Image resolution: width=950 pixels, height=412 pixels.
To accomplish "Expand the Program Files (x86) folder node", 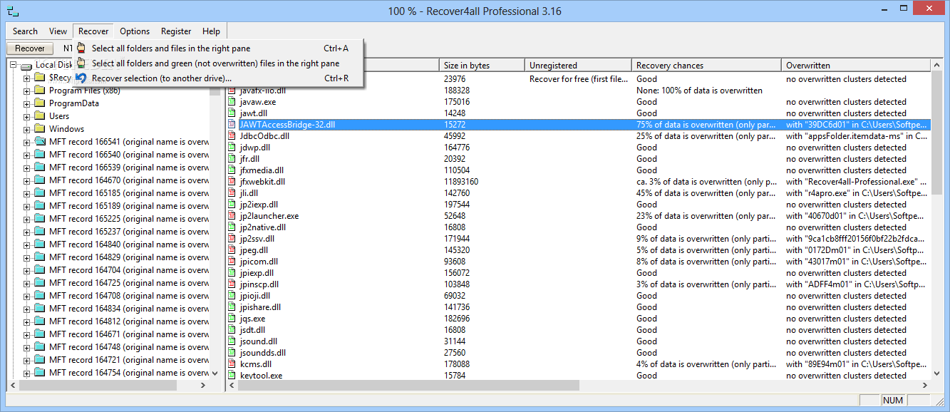I will point(27,91).
